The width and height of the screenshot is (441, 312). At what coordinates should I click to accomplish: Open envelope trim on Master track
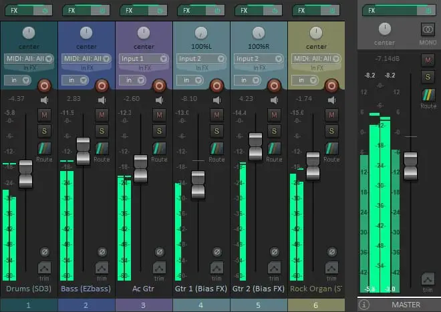(428, 279)
